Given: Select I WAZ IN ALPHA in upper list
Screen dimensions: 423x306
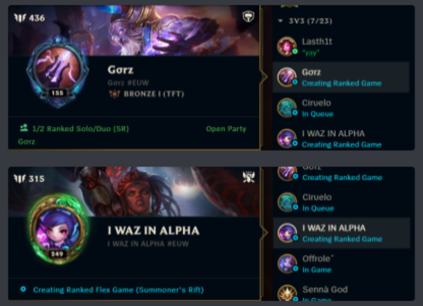Looking at the screenshot, I should 341,139.
